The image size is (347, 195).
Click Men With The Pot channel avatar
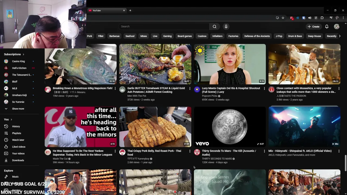click(122, 90)
